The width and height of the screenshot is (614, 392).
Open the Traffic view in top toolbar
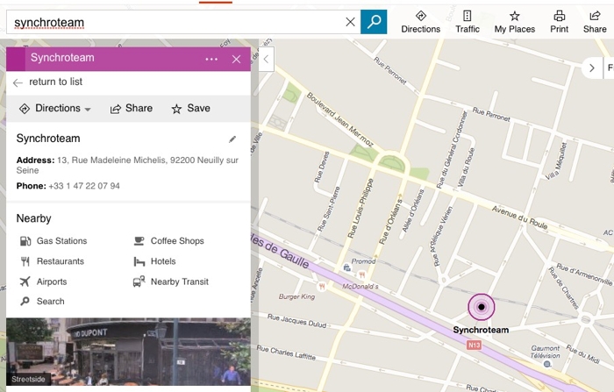468,22
